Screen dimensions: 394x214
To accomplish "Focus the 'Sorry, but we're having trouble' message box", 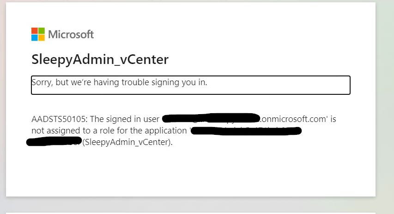I will tap(190, 85).
